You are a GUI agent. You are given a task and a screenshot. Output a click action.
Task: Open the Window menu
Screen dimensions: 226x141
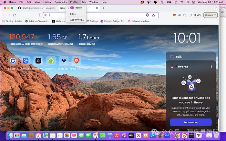[94, 2]
